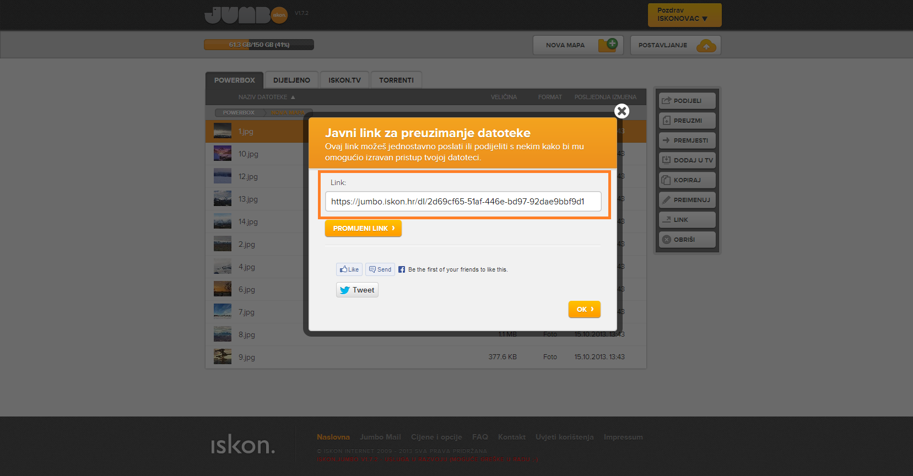Click the PREUZMI download action
913x476 pixels.
[687, 121]
